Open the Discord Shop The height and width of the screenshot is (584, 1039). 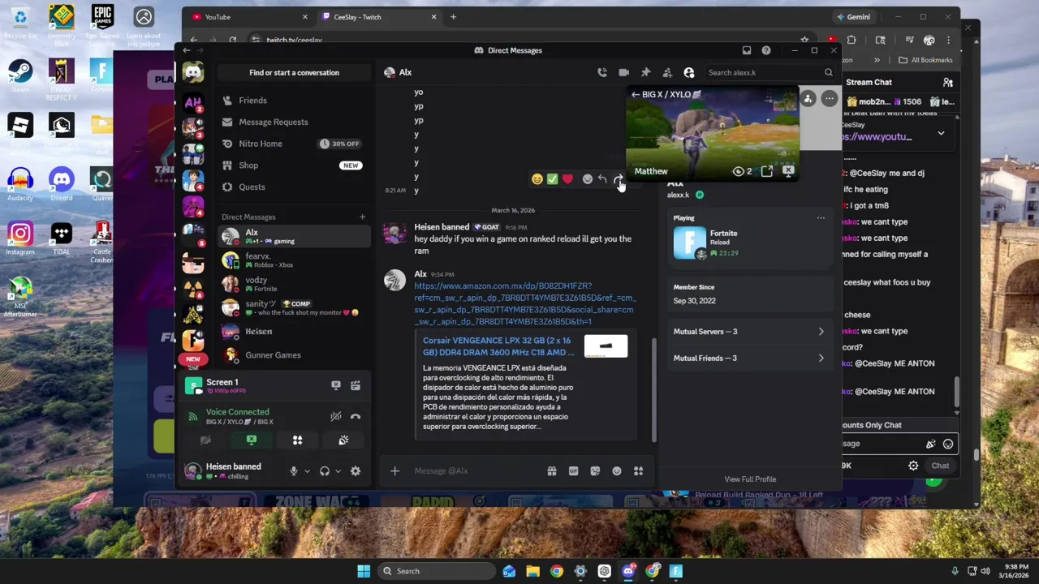293,165
